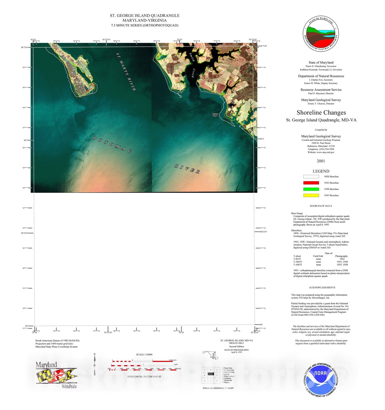Click the north arrow symbol
385x410 pixels.
(x=94, y=364)
